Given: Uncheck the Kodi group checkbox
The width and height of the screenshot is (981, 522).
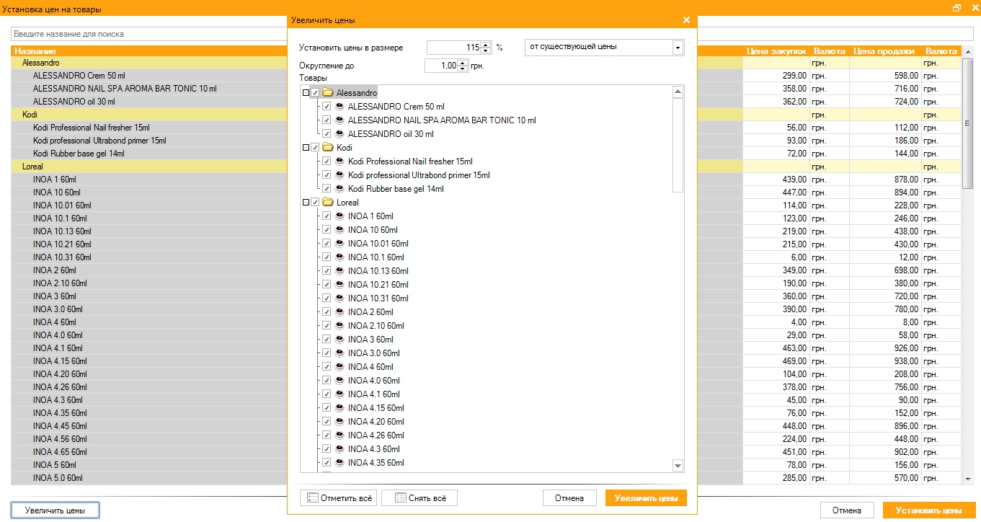Looking at the screenshot, I should pos(315,148).
